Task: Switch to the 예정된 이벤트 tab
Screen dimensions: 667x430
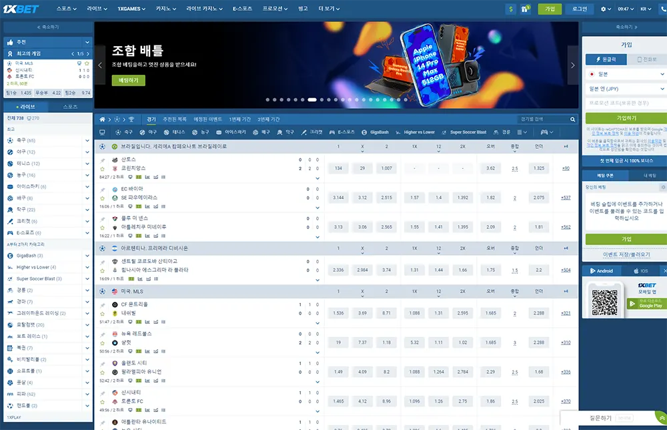Action: tap(207, 120)
